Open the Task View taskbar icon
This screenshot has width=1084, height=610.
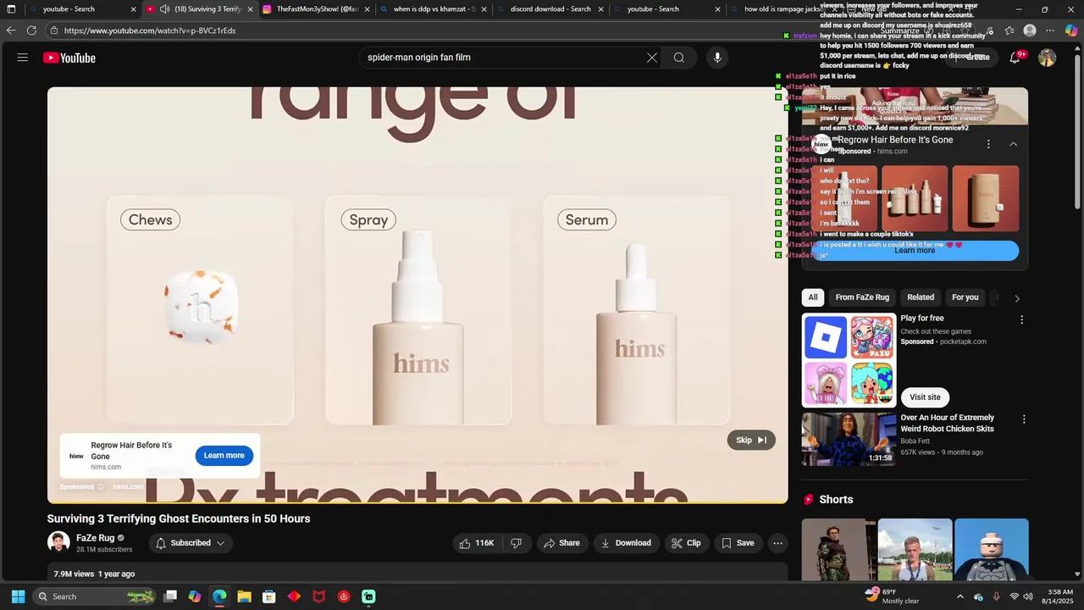click(x=170, y=596)
